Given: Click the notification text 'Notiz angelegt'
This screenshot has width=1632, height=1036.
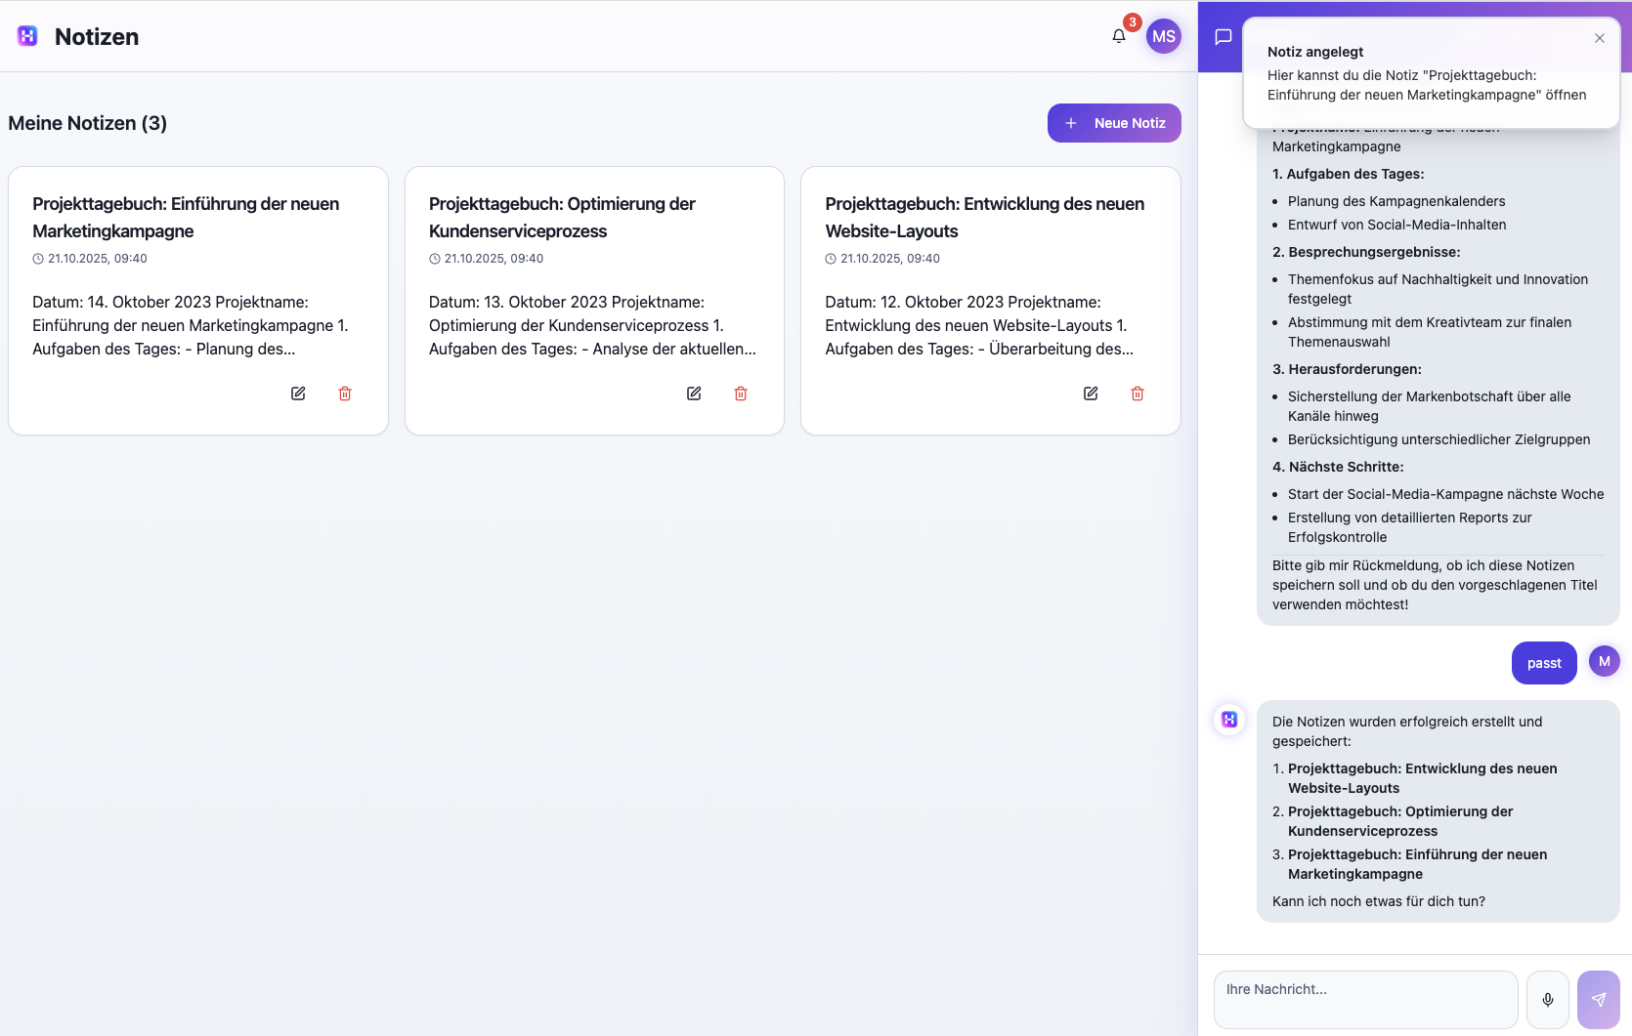Looking at the screenshot, I should pos(1315,52).
